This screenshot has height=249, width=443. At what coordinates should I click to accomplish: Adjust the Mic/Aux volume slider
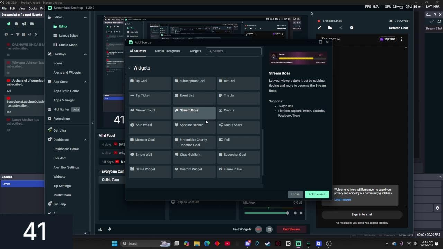tap(266, 213)
